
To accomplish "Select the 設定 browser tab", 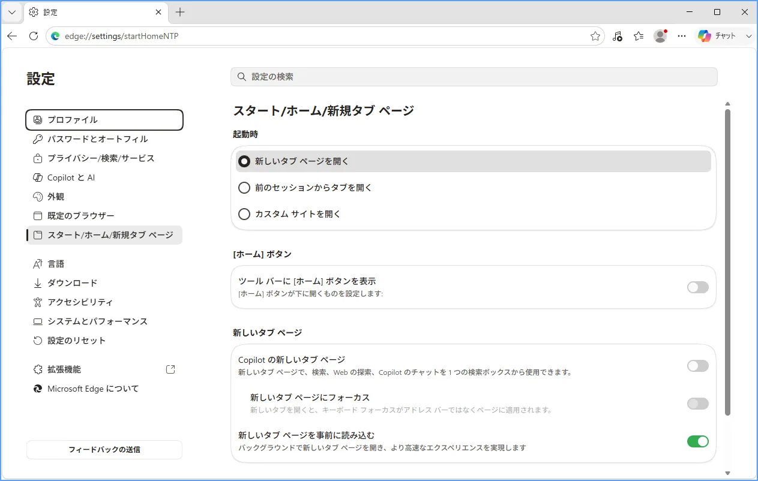I will [96, 12].
